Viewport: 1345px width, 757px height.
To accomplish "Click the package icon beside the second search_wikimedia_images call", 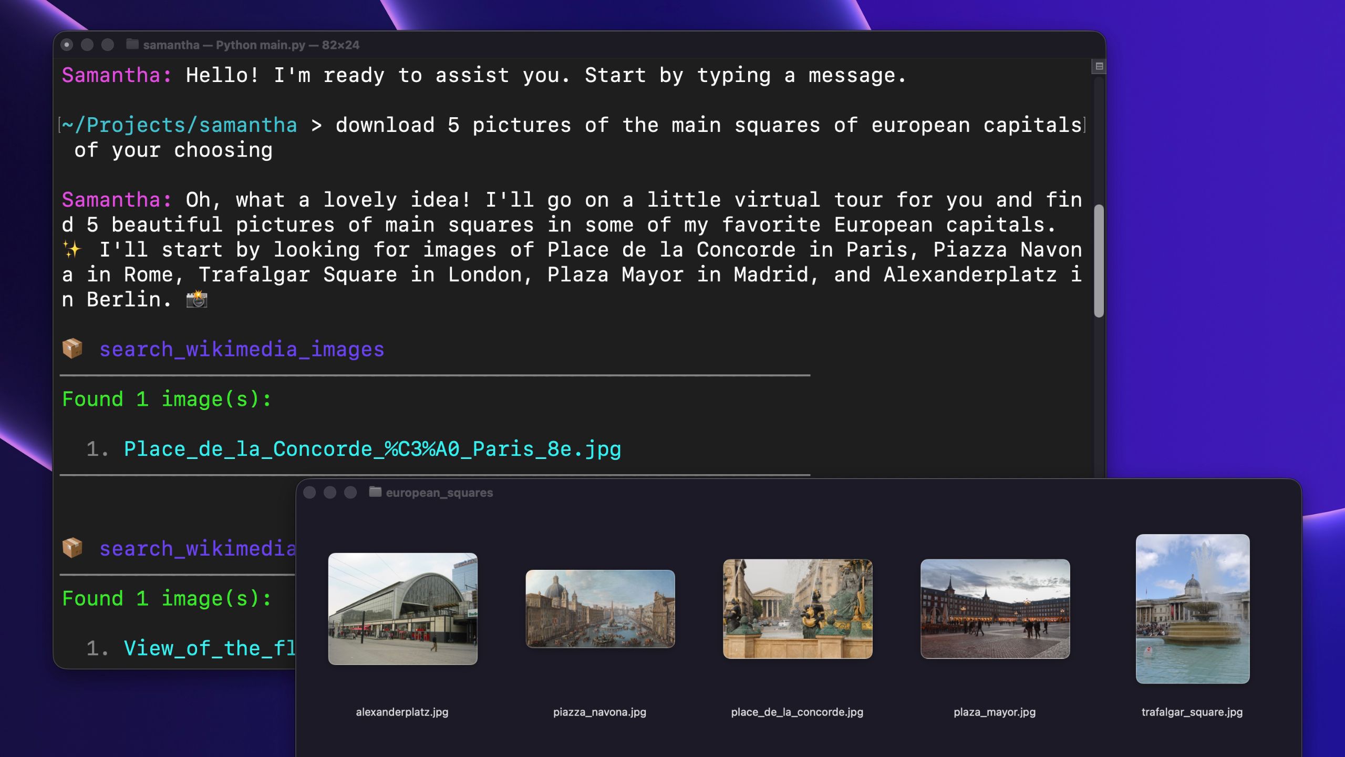I will pos(72,548).
